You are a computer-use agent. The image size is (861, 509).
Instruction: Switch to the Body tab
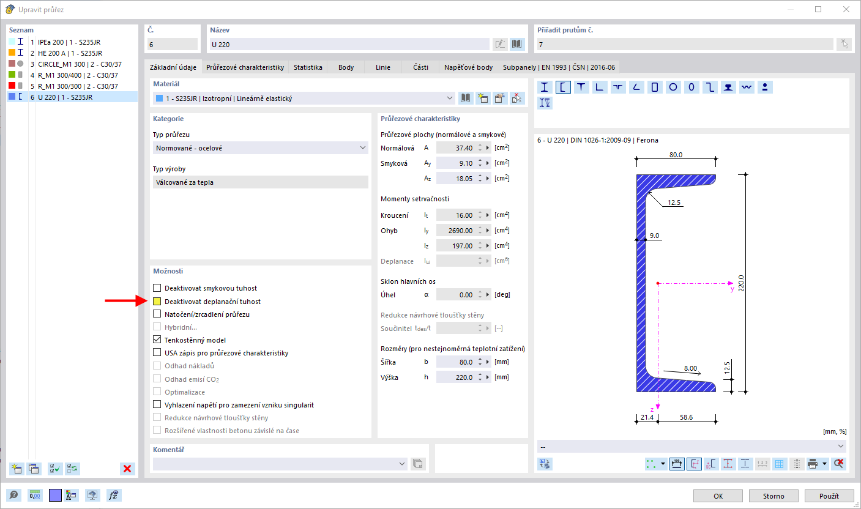pyautogui.click(x=346, y=67)
